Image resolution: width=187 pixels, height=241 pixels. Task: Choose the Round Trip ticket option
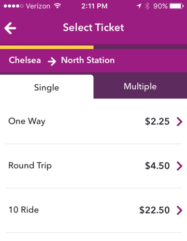pos(93,166)
